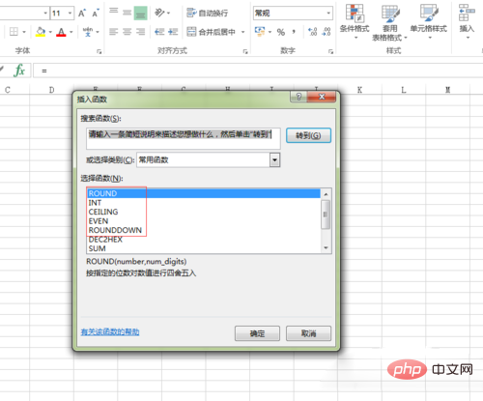Toggle center horizontal text alignment
Viewport: 483px width, 401px height.
click(127, 32)
